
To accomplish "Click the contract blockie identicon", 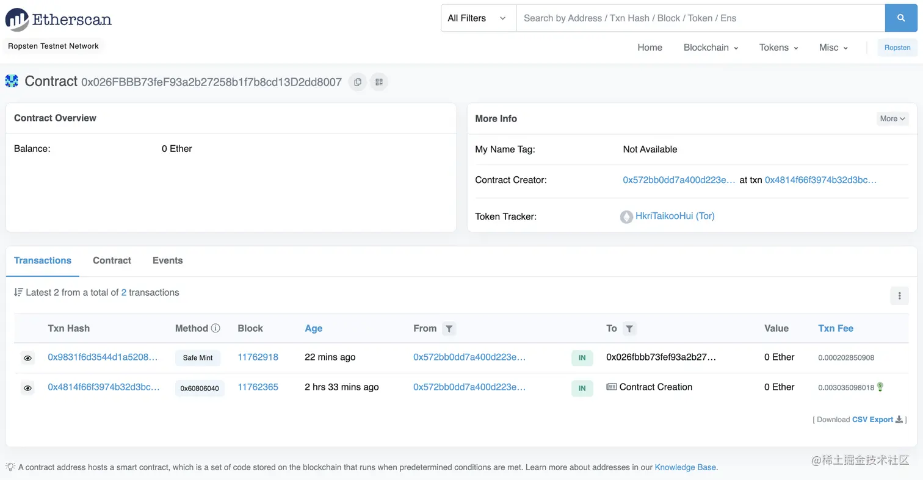I will [12, 81].
